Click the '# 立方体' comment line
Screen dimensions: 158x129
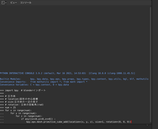tap(8, 96)
